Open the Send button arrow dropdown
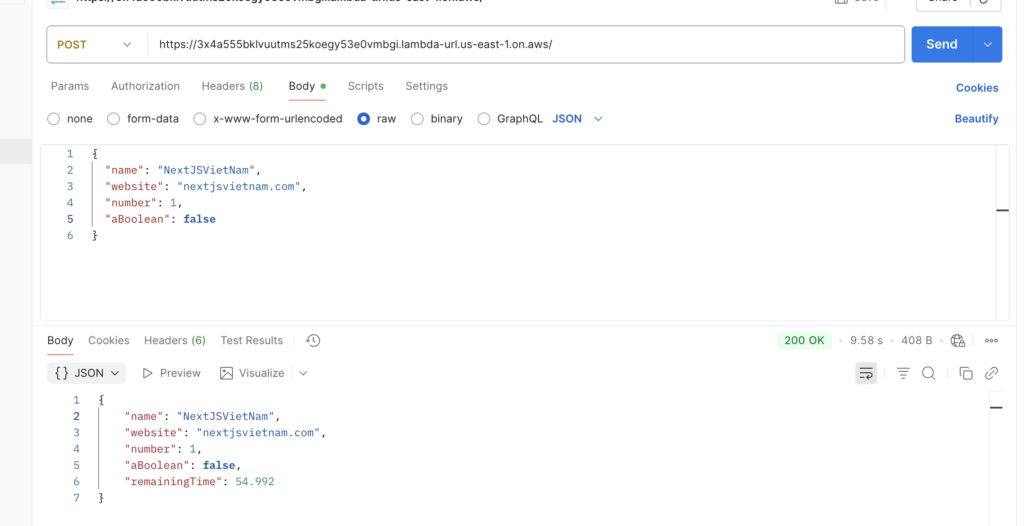 [x=987, y=44]
